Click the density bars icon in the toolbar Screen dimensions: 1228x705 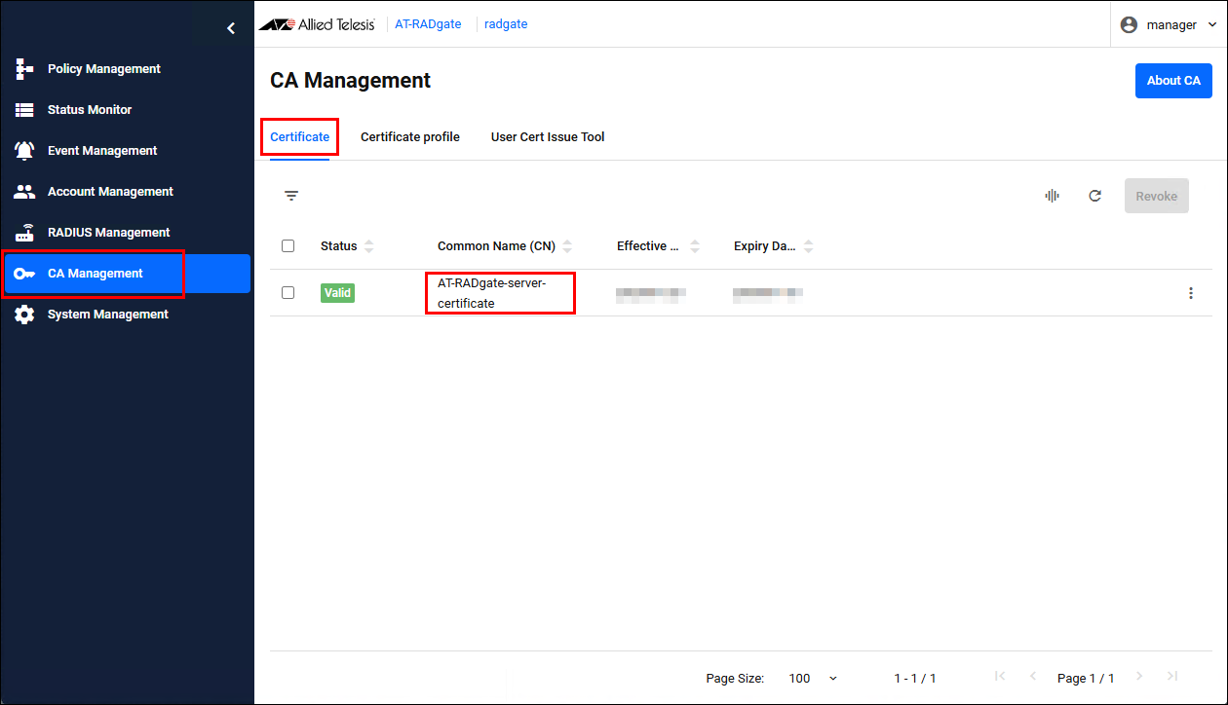tap(1052, 196)
